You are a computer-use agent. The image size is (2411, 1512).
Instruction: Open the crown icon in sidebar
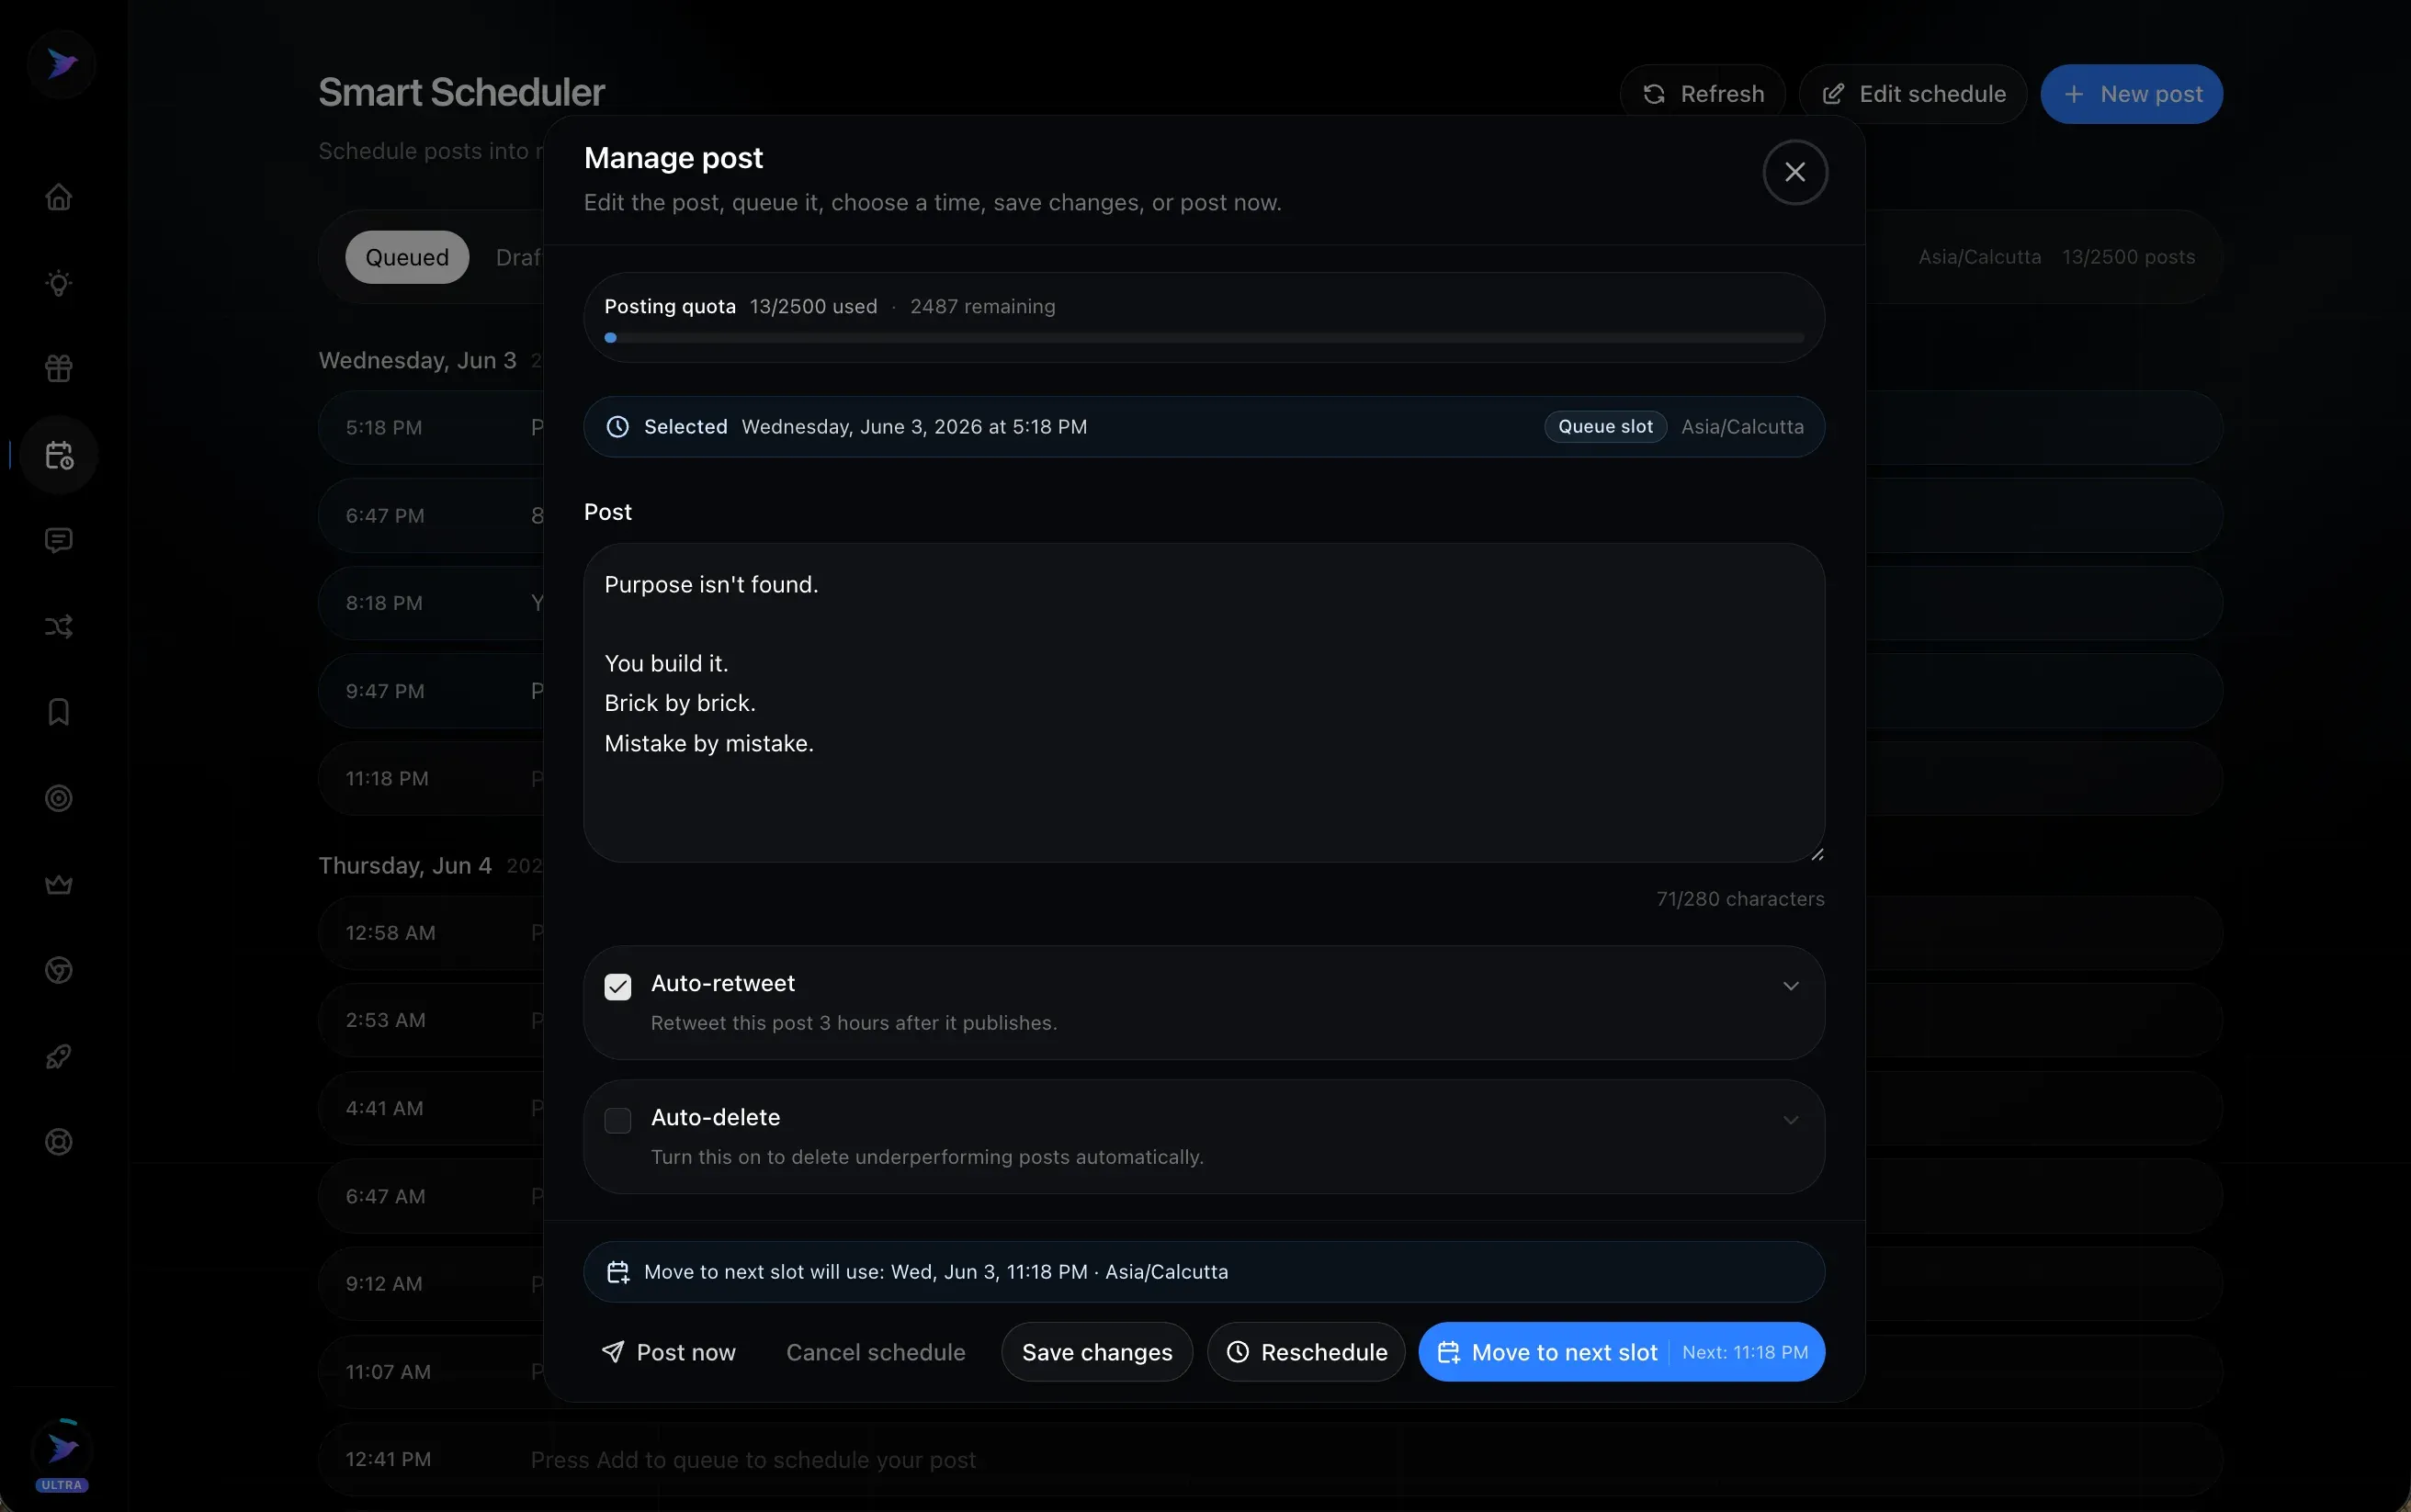pyautogui.click(x=59, y=884)
